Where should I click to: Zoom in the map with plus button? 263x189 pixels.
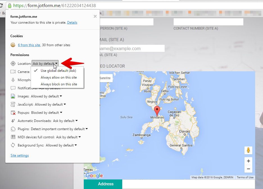tap(248, 161)
